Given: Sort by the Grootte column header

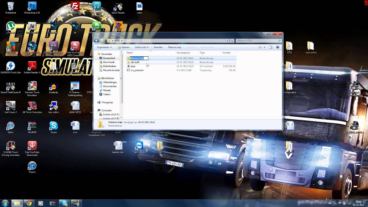Looking at the screenshot, I should click(229, 53).
